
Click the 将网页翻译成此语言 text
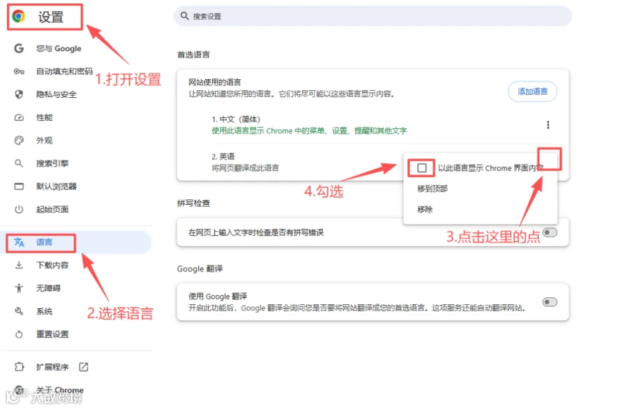(245, 168)
